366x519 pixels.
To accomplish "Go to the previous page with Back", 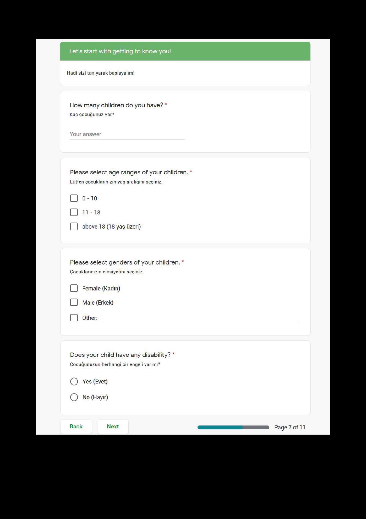I will coord(76,426).
